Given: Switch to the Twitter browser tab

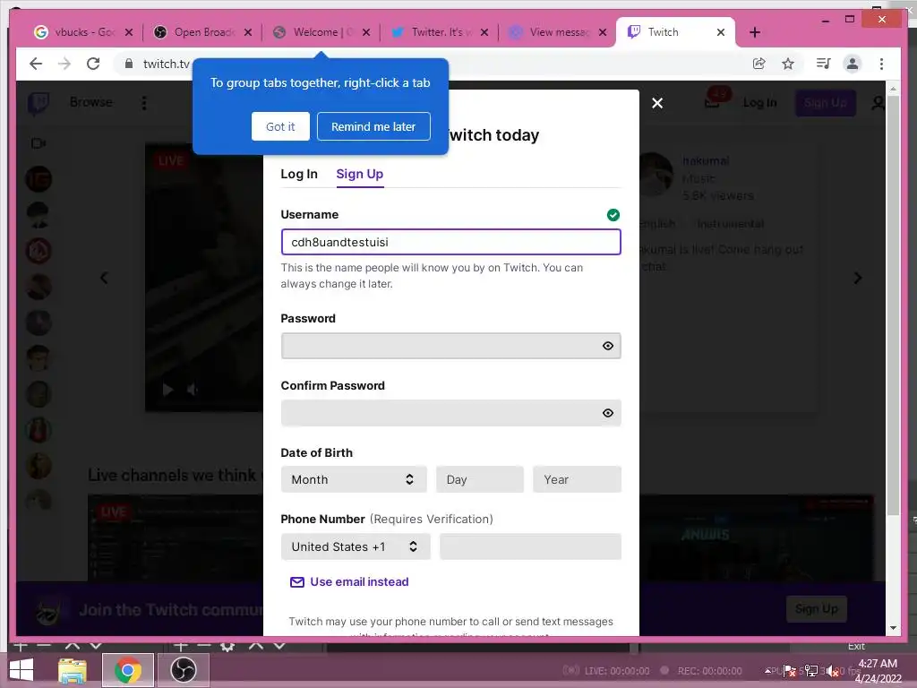Looking at the screenshot, I should pyautogui.click(x=439, y=32).
